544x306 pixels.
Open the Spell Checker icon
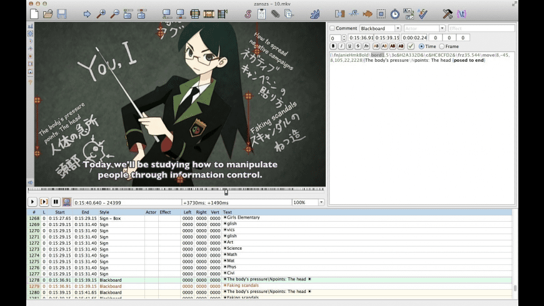point(423,14)
